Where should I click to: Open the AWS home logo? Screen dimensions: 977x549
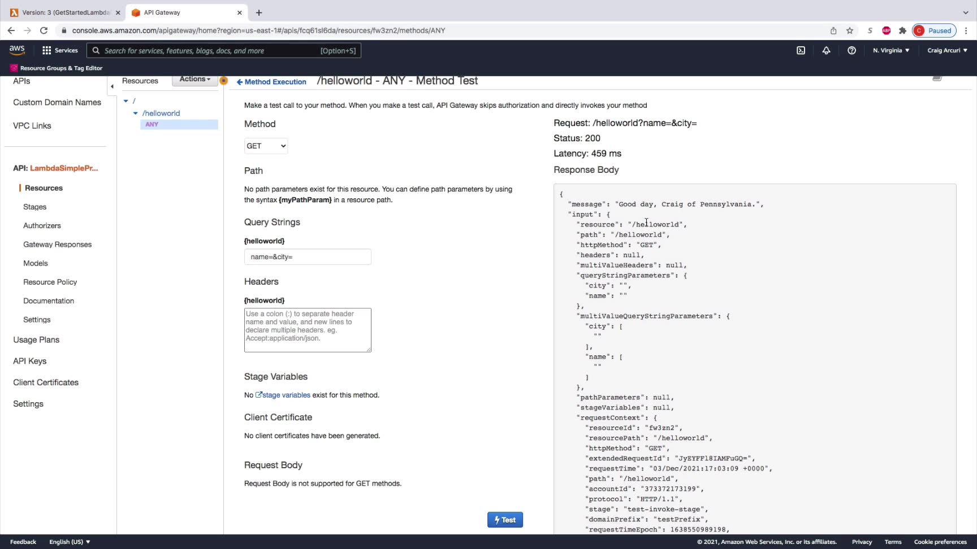[17, 50]
